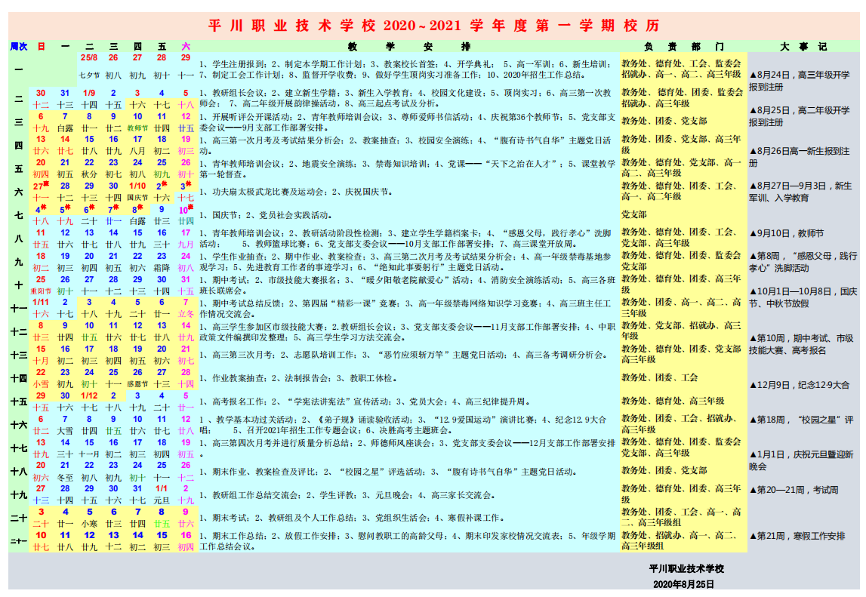Screen dimensions: 866x597
Task: Click the footer date 2020年8月25日
Action: pyautogui.click(x=684, y=584)
